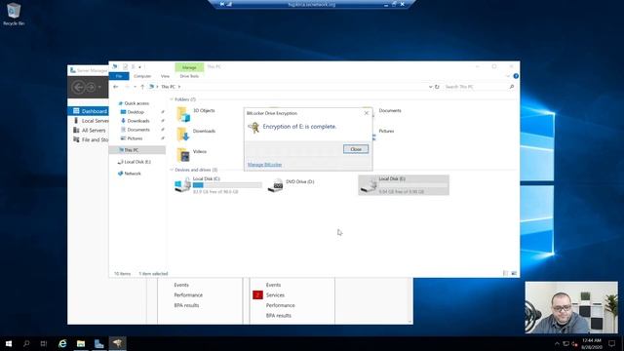Open File and Storage Services item
Screen dimensions: 624x351
91,139
